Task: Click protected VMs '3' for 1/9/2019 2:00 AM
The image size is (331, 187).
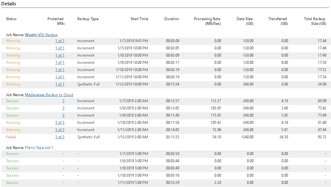Action: [63, 115]
